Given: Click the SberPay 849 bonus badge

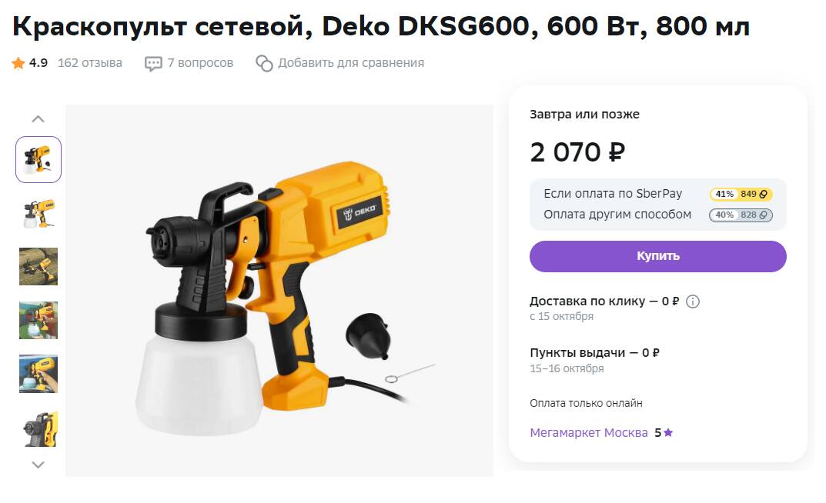Looking at the screenshot, I should (741, 194).
